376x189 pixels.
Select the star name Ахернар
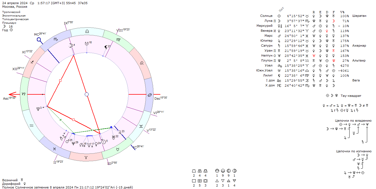(359, 46)
